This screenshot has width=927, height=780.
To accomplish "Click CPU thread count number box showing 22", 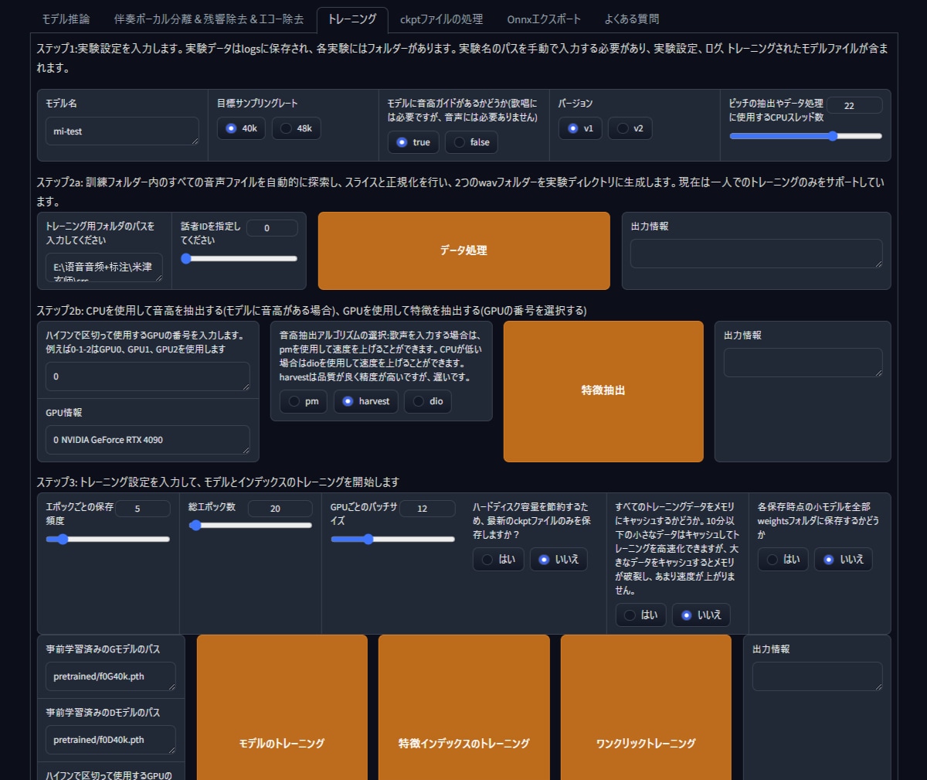I will [854, 105].
